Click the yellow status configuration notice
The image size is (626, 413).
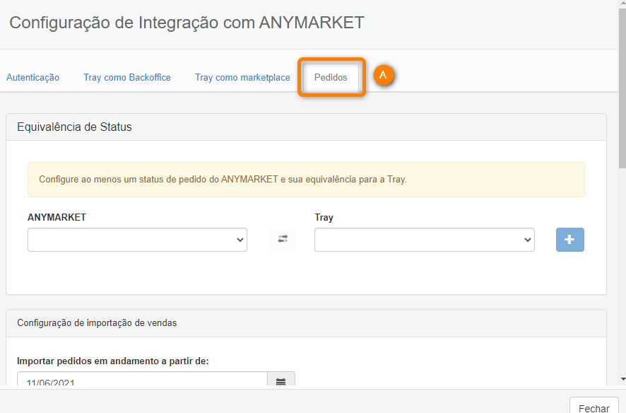306,180
